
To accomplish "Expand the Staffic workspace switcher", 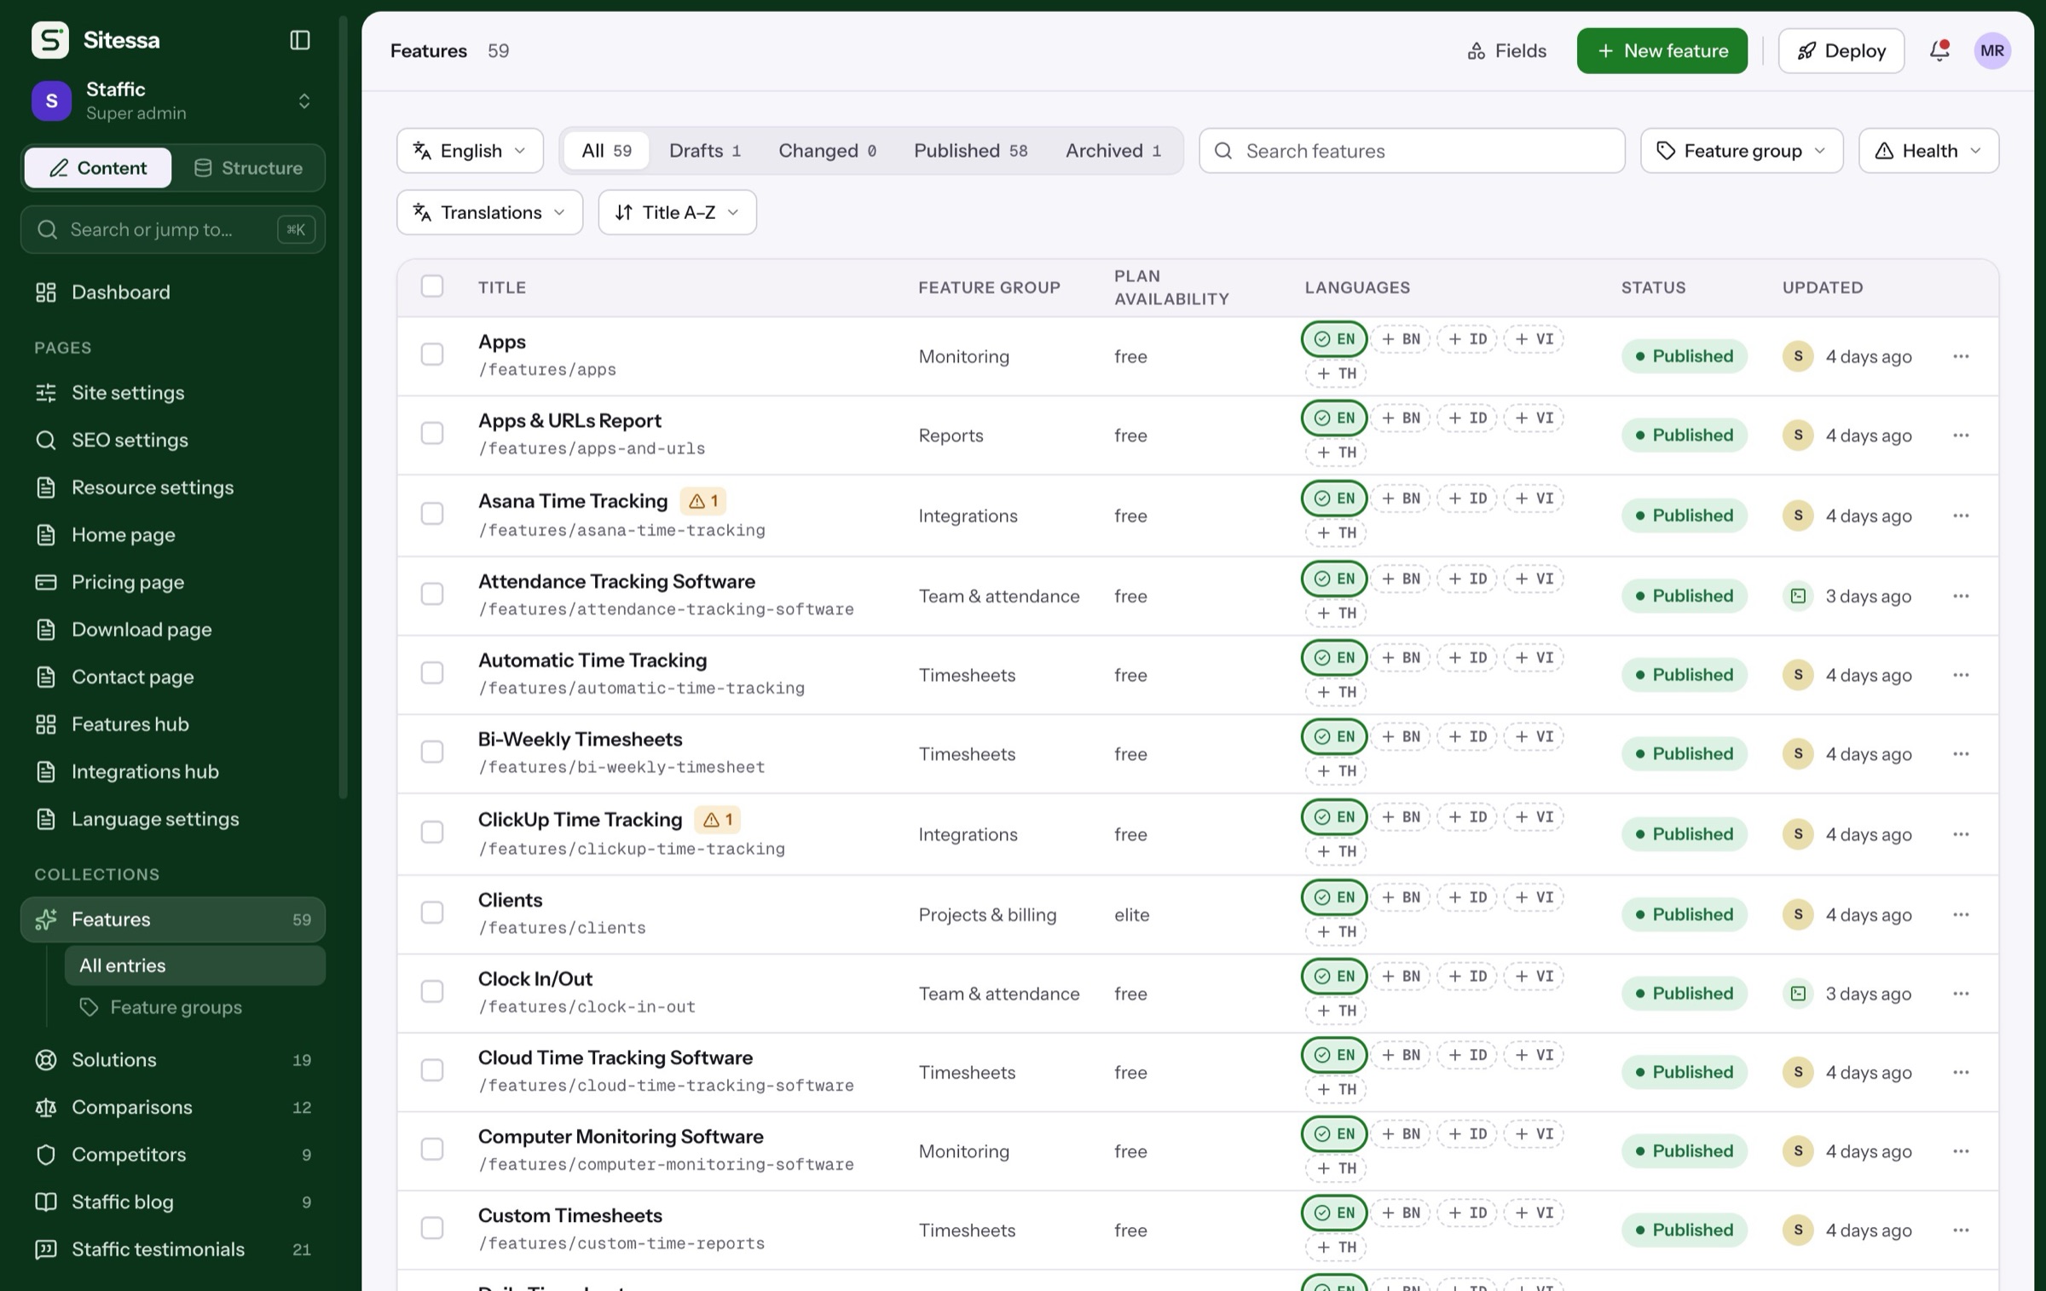I will pos(173,101).
